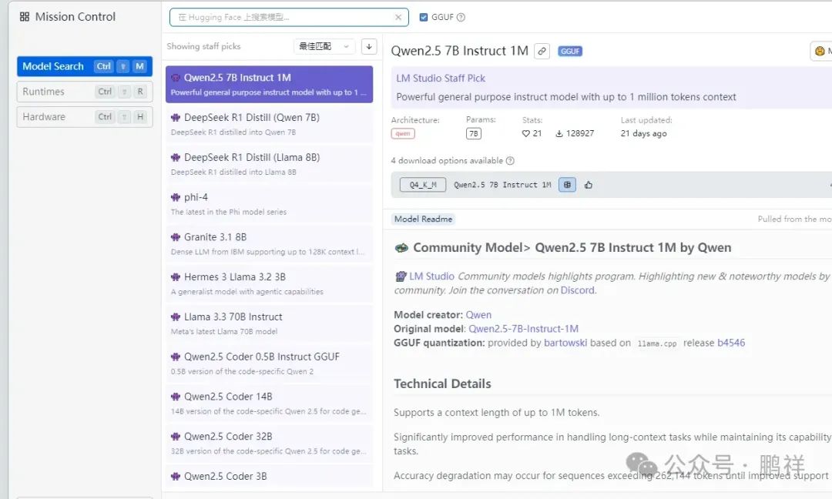Open the Model Readme tab
This screenshot has height=499, width=832.
423,219
